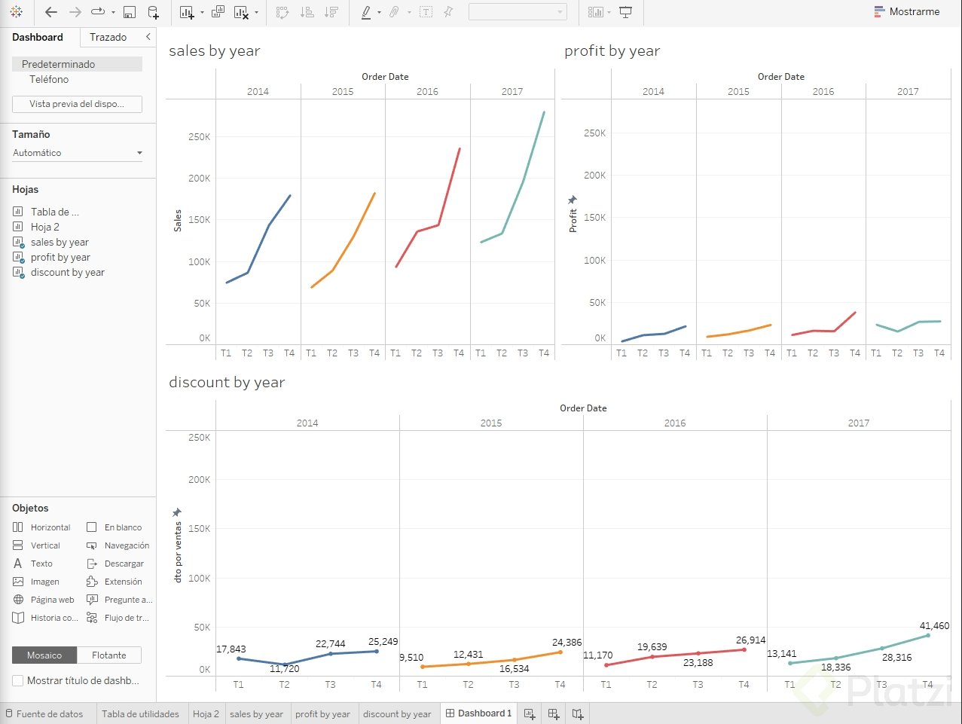Screen dimensions: 962x724
Task: Select the Flotante layout toggle
Action: pyautogui.click(x=109, y=655)
